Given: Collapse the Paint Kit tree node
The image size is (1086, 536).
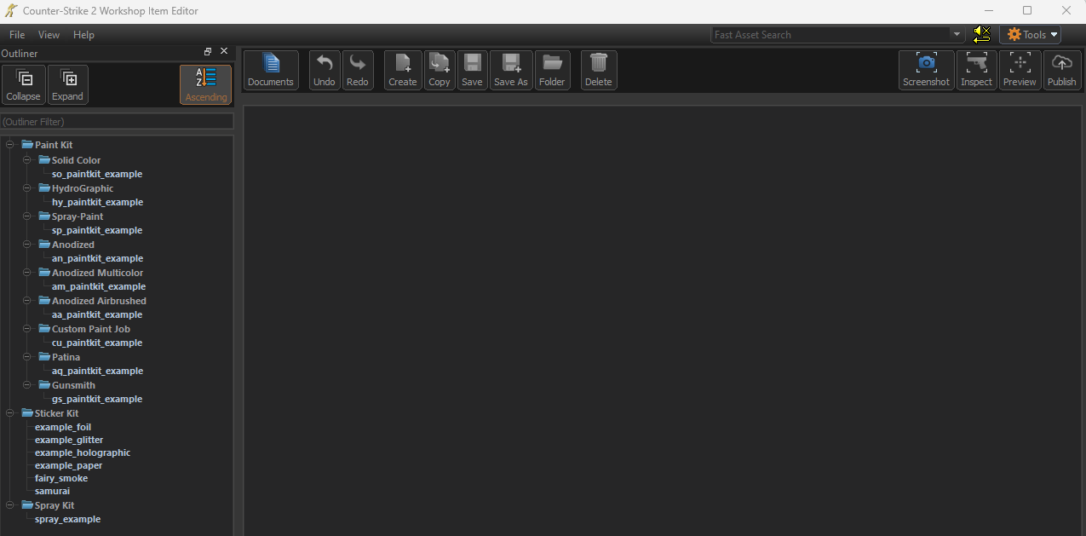Looking at the screenshot, I should [x=10, y=145].
